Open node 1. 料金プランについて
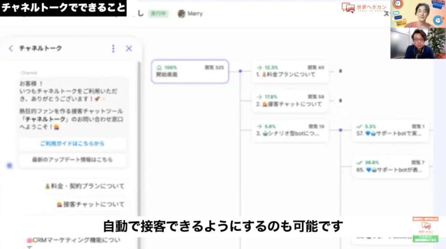Screen dimensions: 446x249 (290, 71)
